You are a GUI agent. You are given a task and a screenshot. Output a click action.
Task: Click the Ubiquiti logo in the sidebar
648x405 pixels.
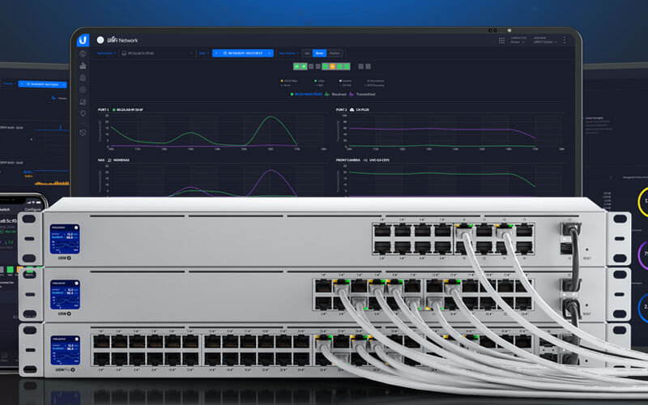pyautogui.click(x=83, y=38)
